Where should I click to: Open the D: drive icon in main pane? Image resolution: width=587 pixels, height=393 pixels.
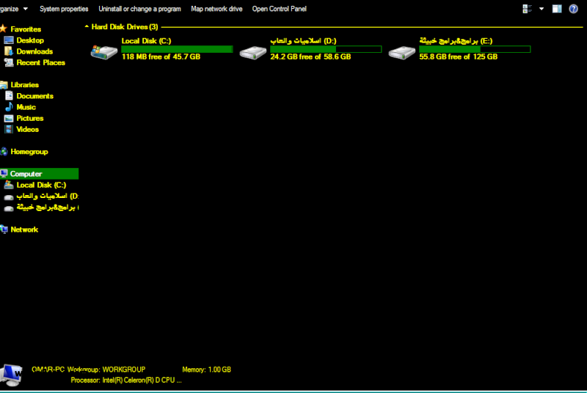pos(252,52)
